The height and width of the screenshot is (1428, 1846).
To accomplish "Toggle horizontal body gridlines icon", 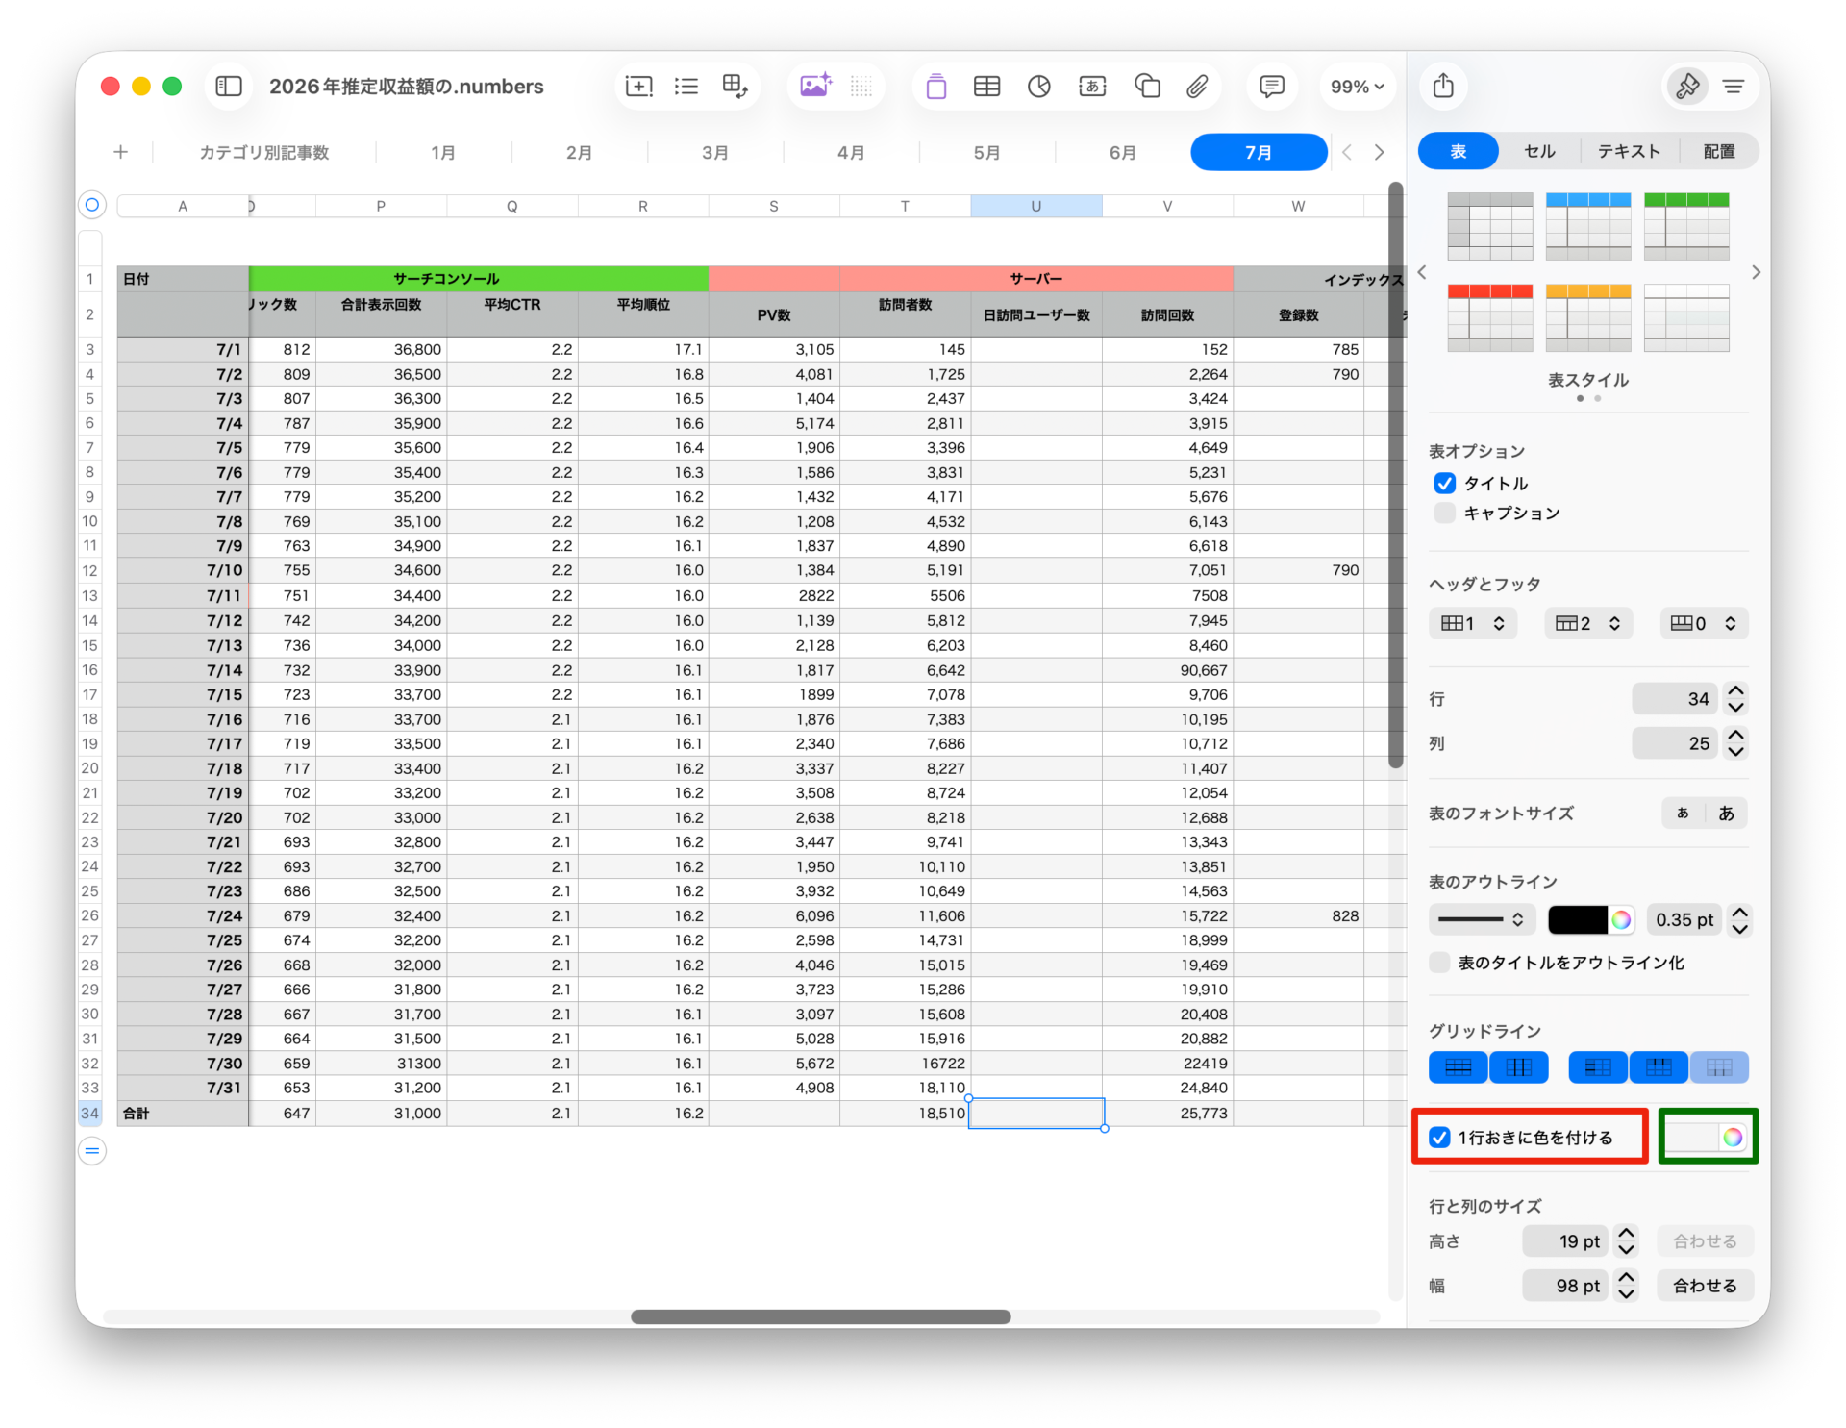I will [1459, 1067].
